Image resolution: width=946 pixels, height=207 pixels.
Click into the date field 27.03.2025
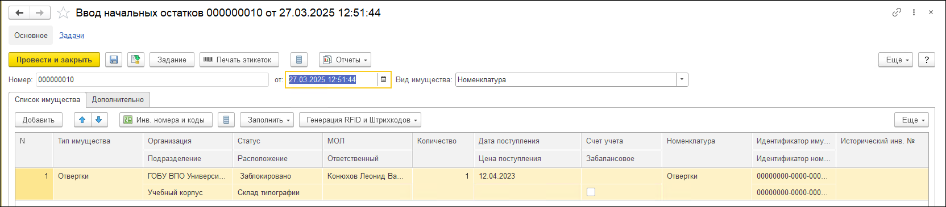pos(331,79)
